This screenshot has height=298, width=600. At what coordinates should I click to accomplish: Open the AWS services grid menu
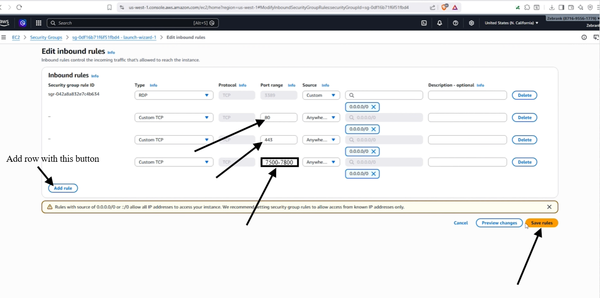click(39, 23)
